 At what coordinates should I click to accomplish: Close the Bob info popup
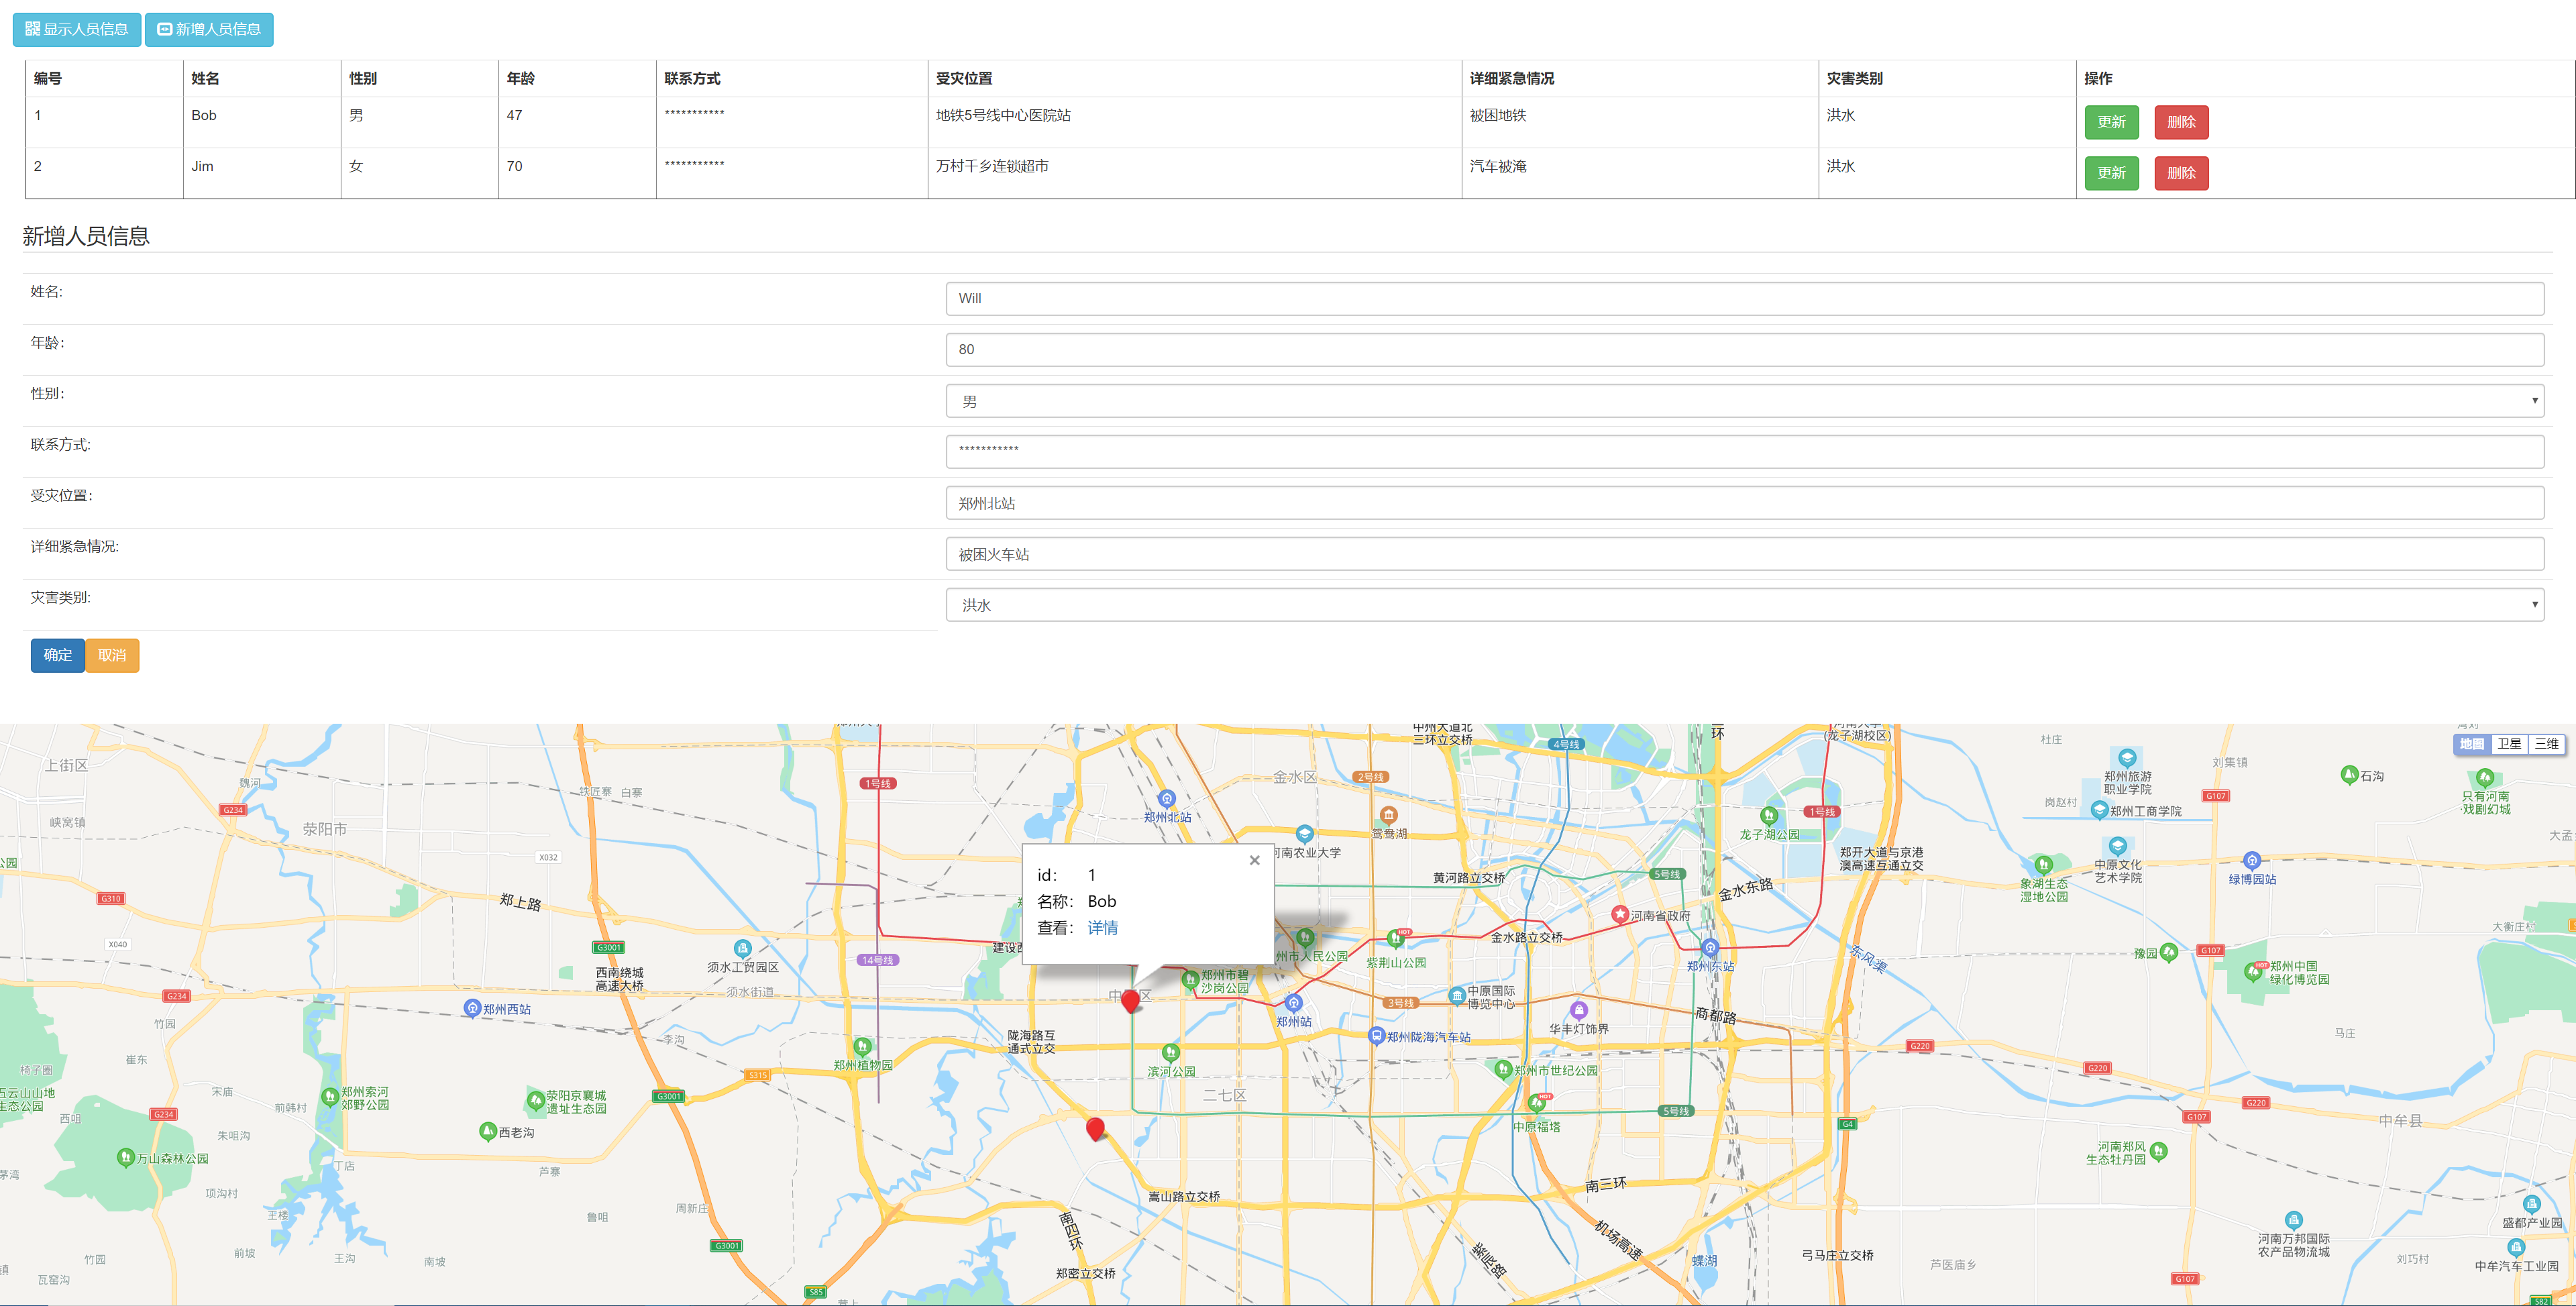[1254, 860]
